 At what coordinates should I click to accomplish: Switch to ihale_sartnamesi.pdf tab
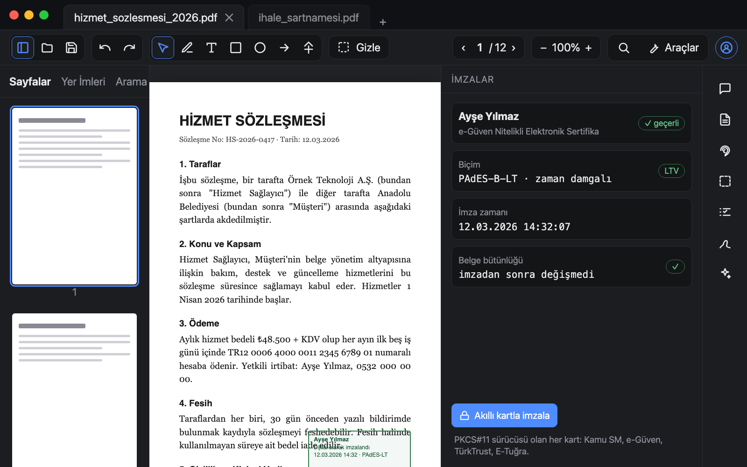pyautogui.click(x=309, y=18)
